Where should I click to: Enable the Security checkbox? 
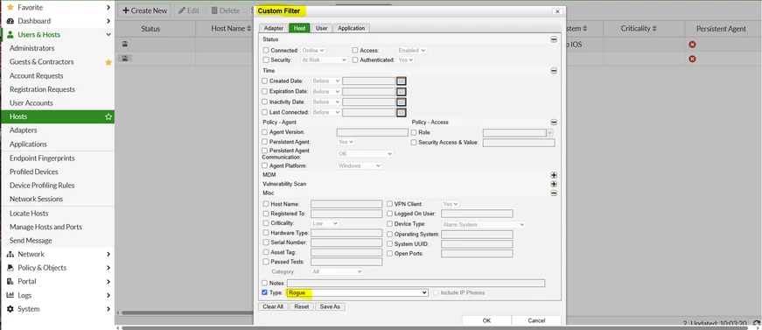pos(266,60)
